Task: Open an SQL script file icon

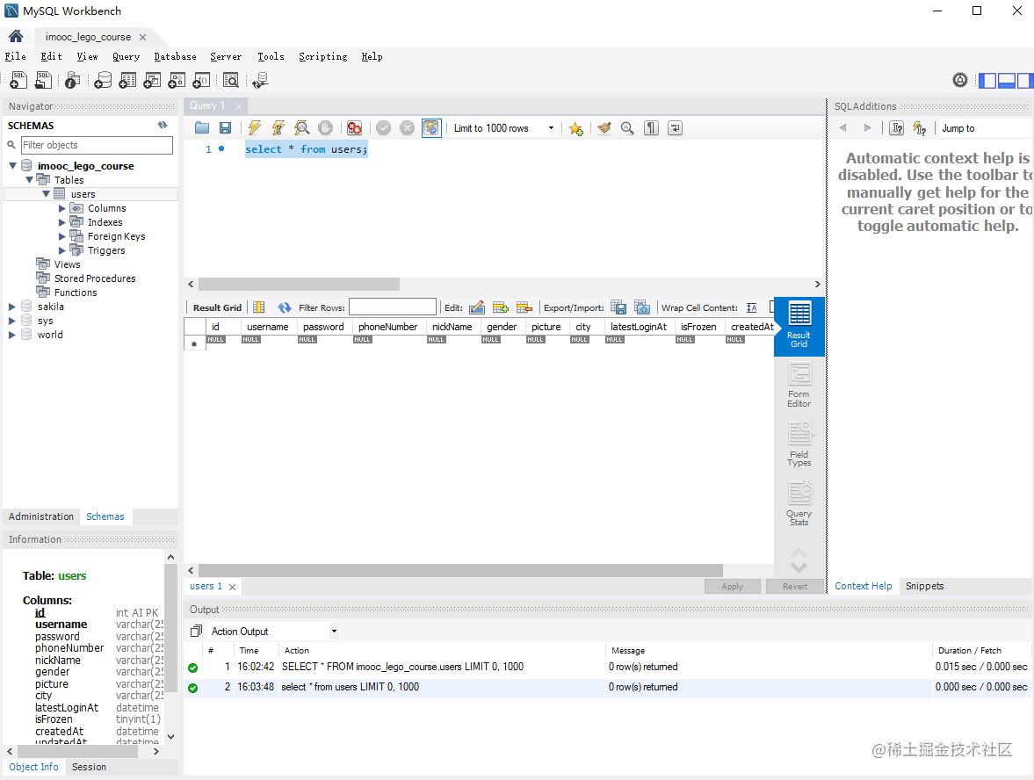Action: [x=43, y=81]
